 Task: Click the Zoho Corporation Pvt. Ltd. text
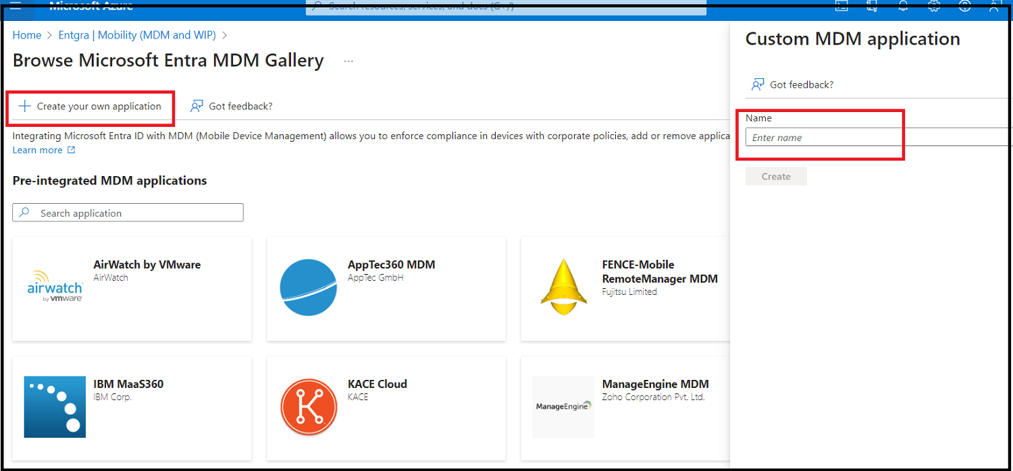pos(653,397)
